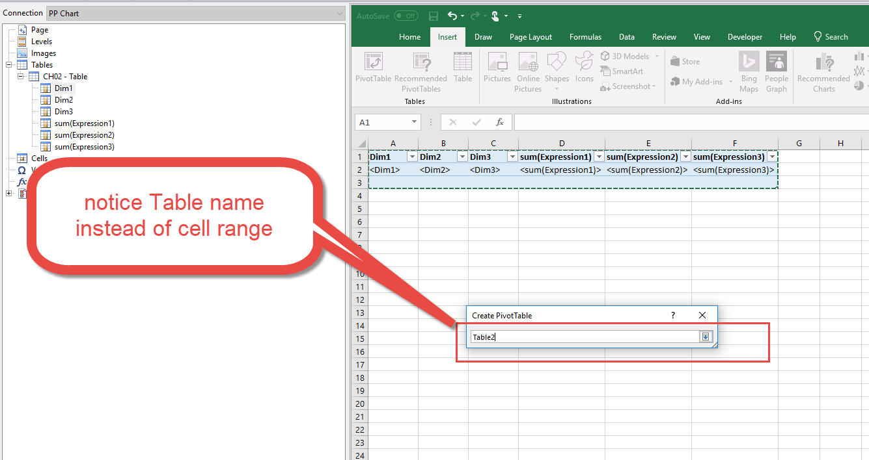The width and height of the screenshot is (869, 460).
Task: Open the Page Layout tab
Action: [x=531, y=37]
